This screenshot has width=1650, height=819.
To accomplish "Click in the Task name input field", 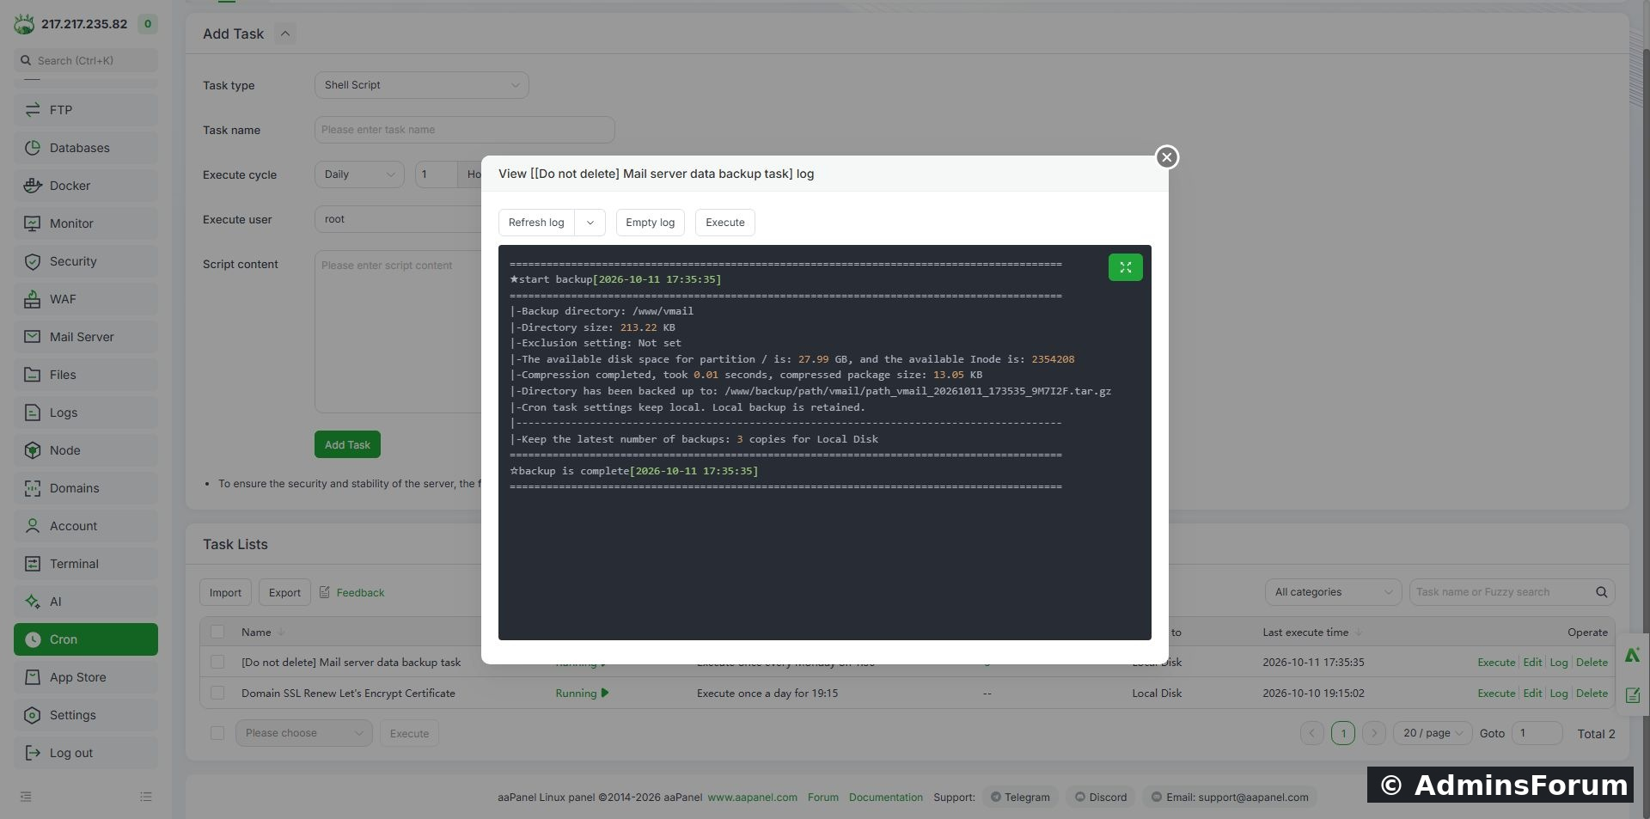I will coord(464,130).
